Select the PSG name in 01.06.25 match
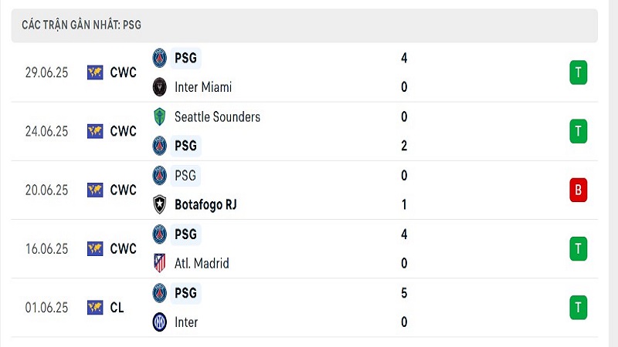Screen dimensions: 618x347 click(185, 293)
